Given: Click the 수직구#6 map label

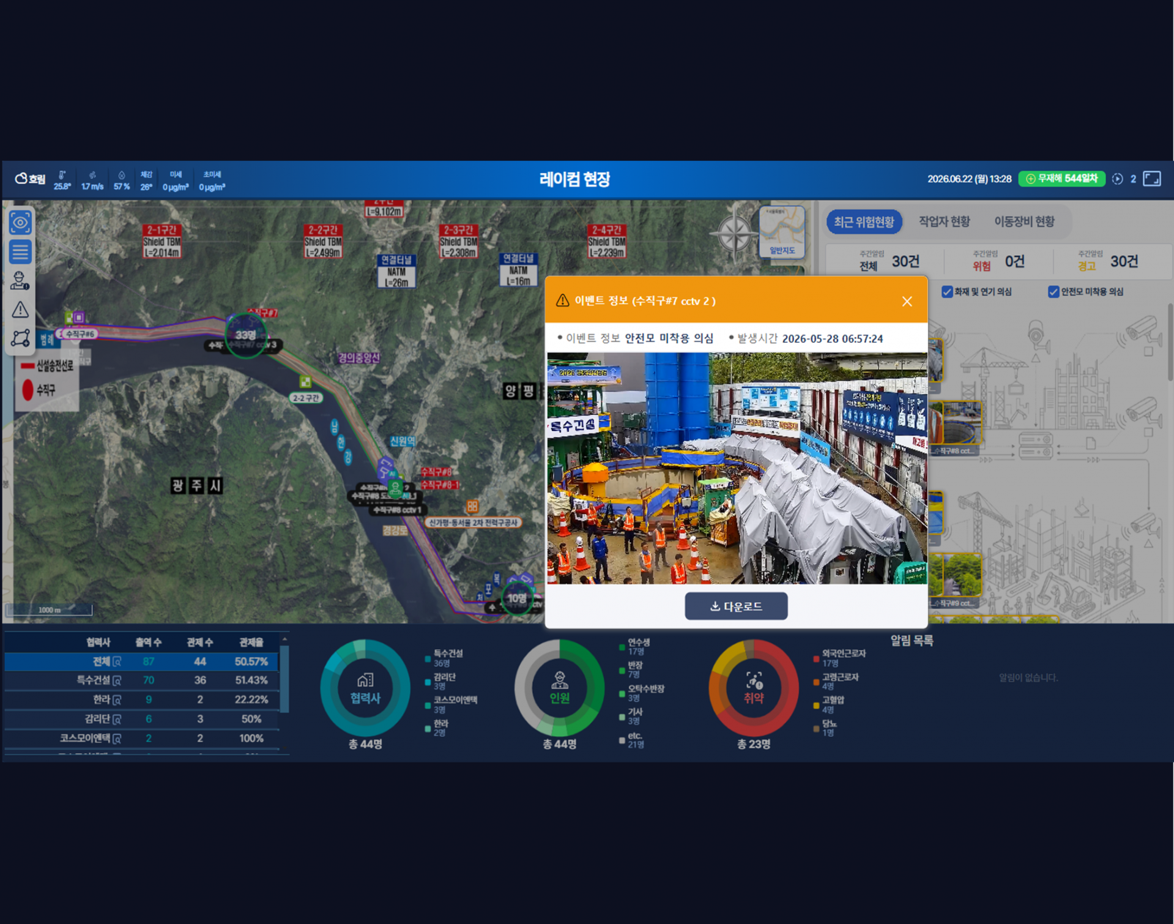Looking at the screenshot, I should coord(80,334).
